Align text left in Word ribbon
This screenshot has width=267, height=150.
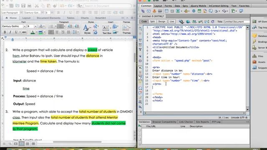(51, 32)
